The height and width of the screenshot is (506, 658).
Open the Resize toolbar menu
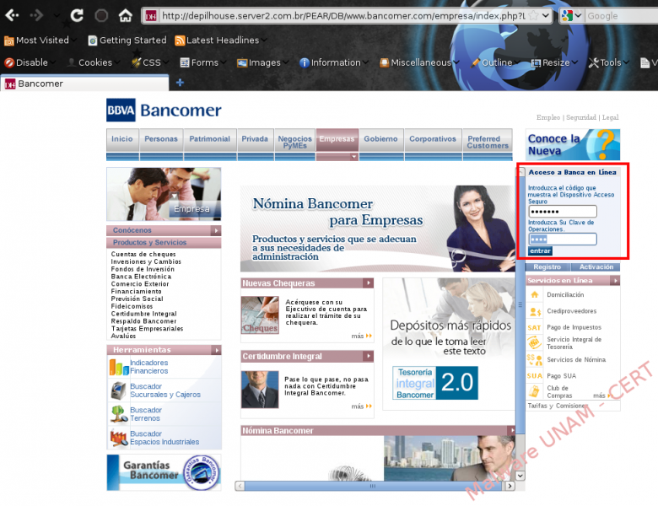tap(554, 62)
